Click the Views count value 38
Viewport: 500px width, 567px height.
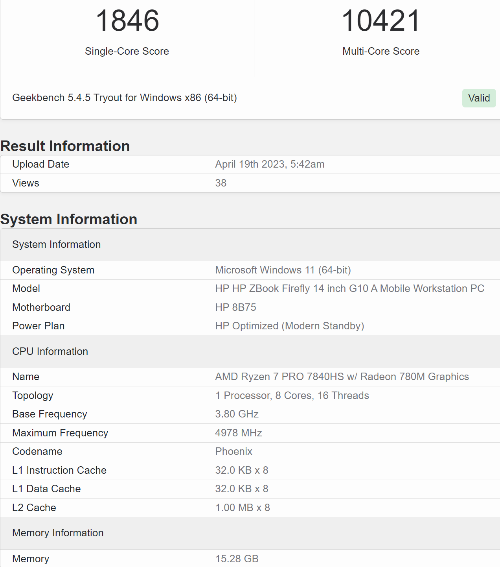click(x=221, y=183)
